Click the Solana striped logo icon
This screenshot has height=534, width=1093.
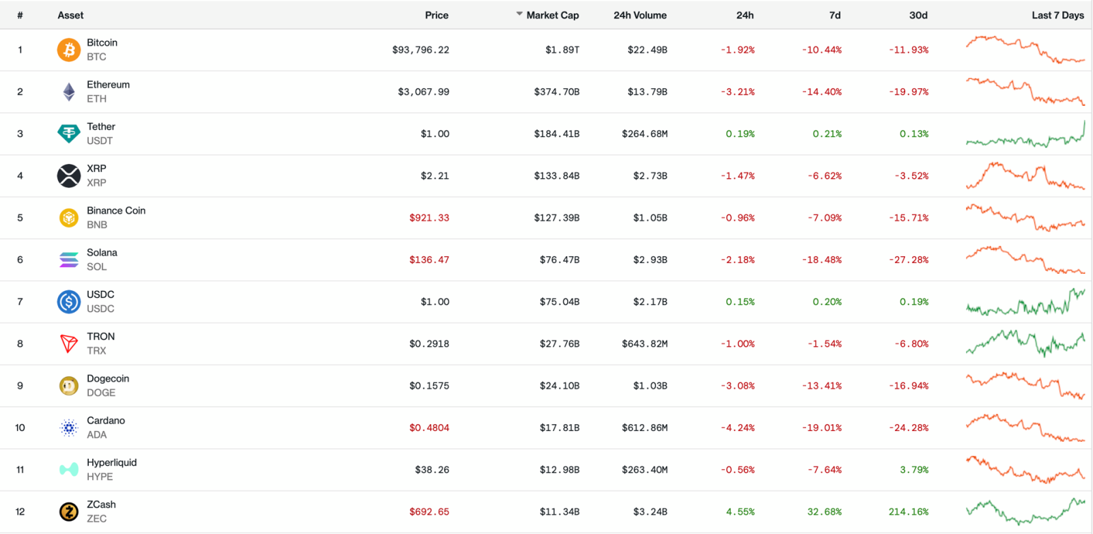click(x=68, y=259)
